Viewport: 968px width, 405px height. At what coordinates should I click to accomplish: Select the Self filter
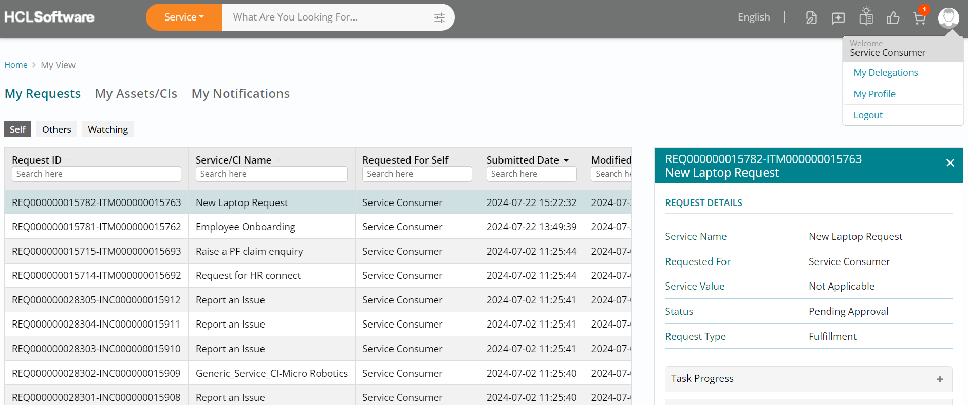point(17,129)
